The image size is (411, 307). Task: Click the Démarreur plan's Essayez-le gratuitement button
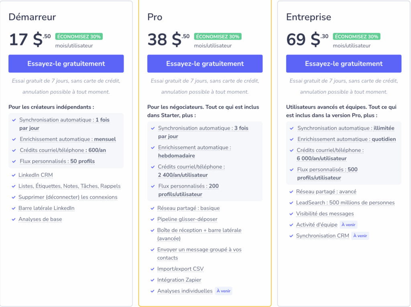point(66,64)
